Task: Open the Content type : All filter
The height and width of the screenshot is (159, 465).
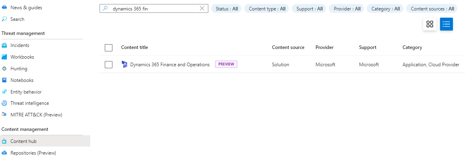Action: [267, 8]
